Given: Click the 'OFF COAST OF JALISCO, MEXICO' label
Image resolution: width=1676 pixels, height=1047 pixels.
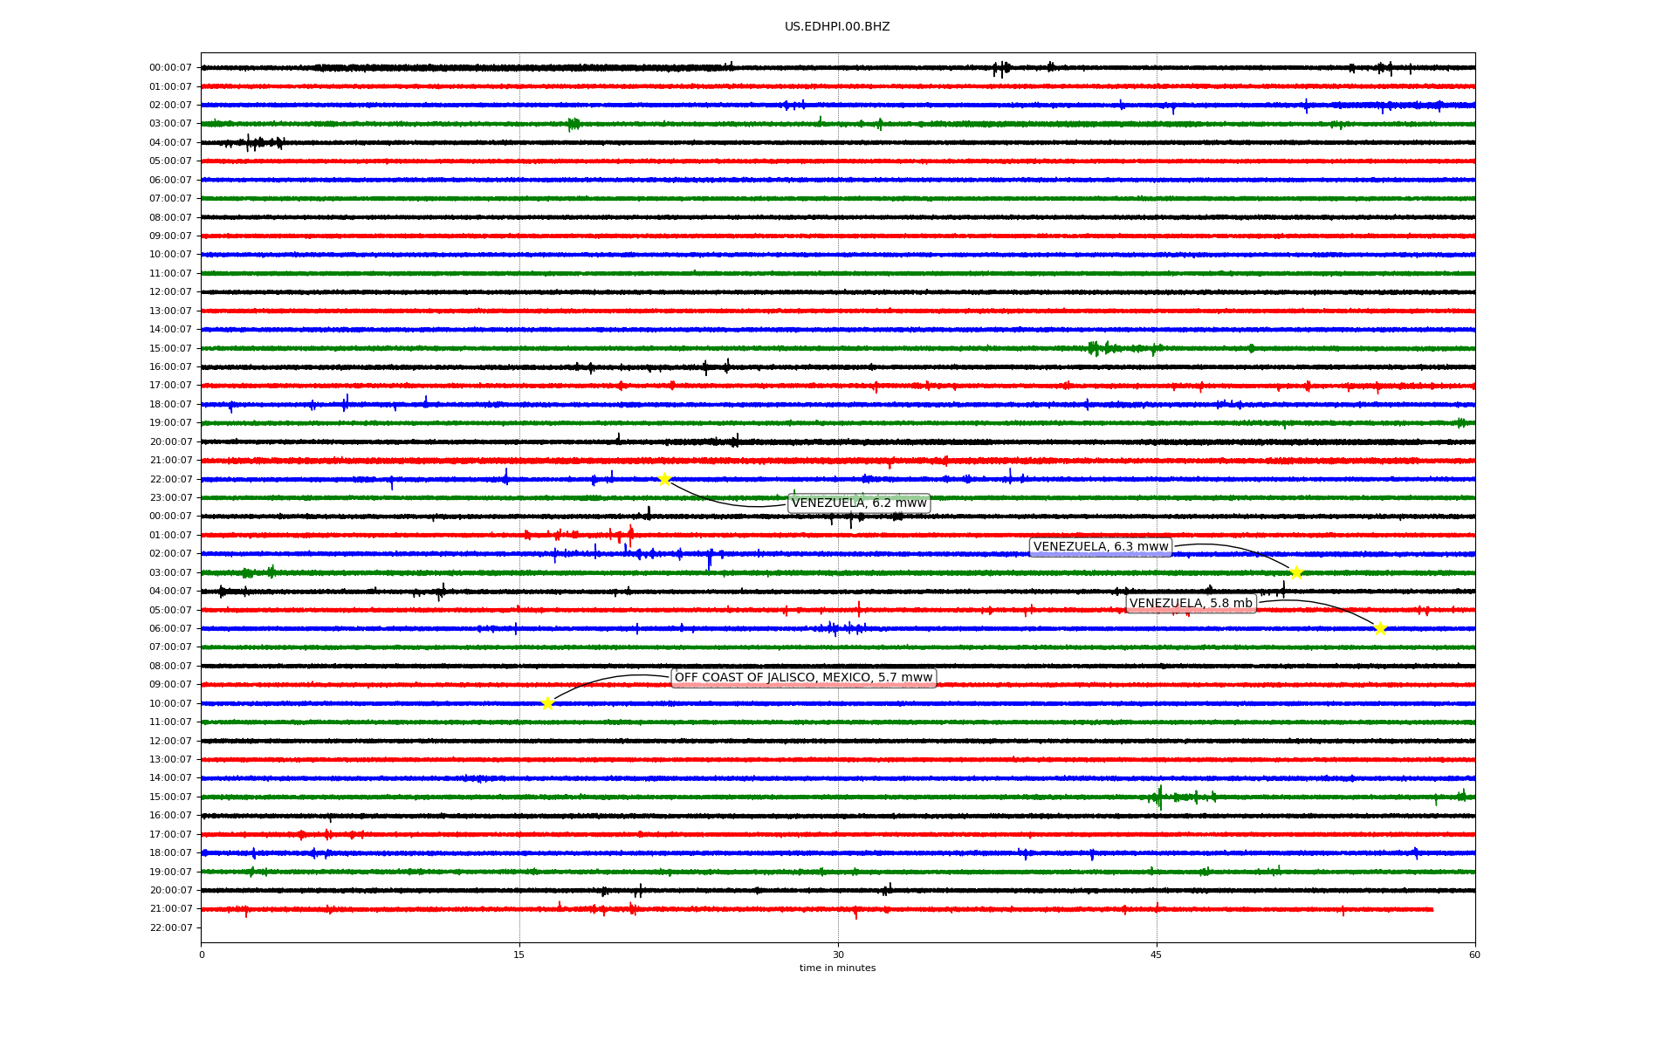Looking at the screenshot, I should click(803, 678).
